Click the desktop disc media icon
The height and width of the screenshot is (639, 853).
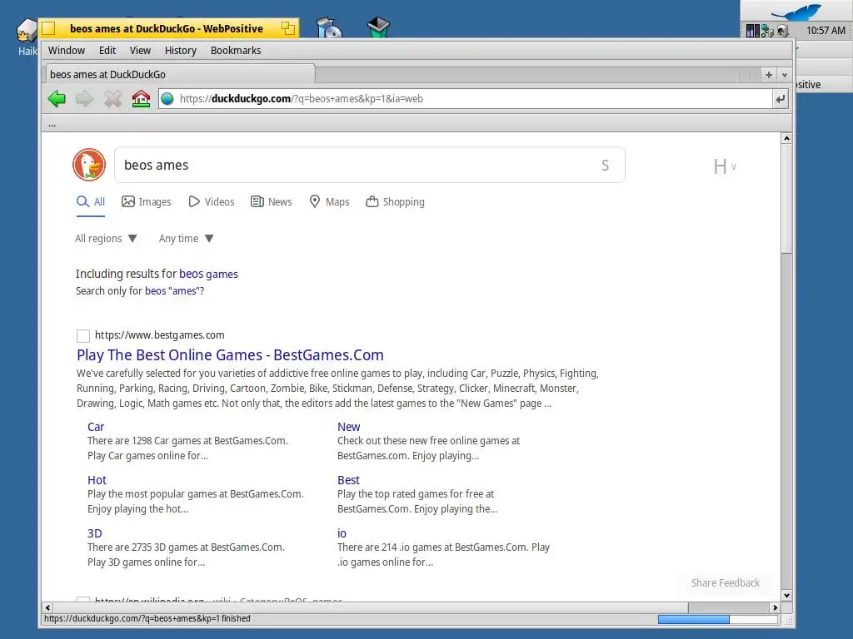[x=329, y=27]
